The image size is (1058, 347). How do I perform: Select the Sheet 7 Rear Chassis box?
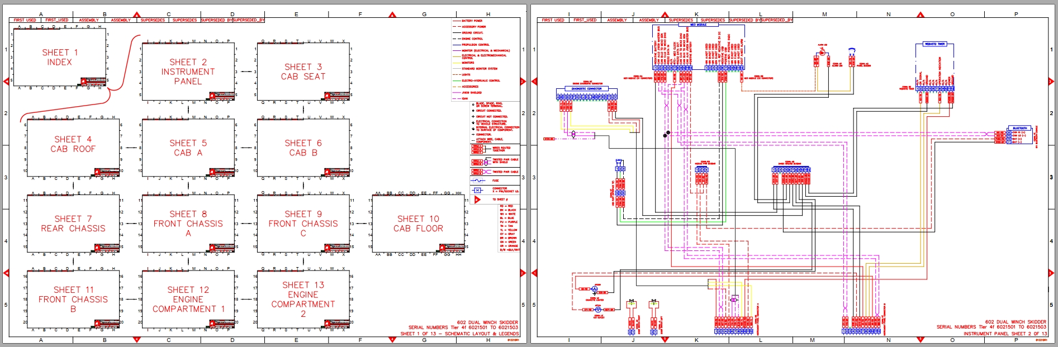click(73, 224)
